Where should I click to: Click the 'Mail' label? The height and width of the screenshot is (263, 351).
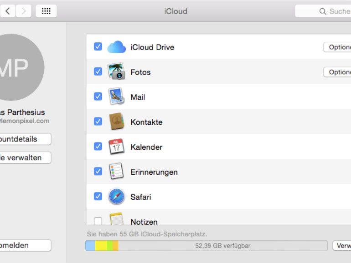(x=138, y=97)
